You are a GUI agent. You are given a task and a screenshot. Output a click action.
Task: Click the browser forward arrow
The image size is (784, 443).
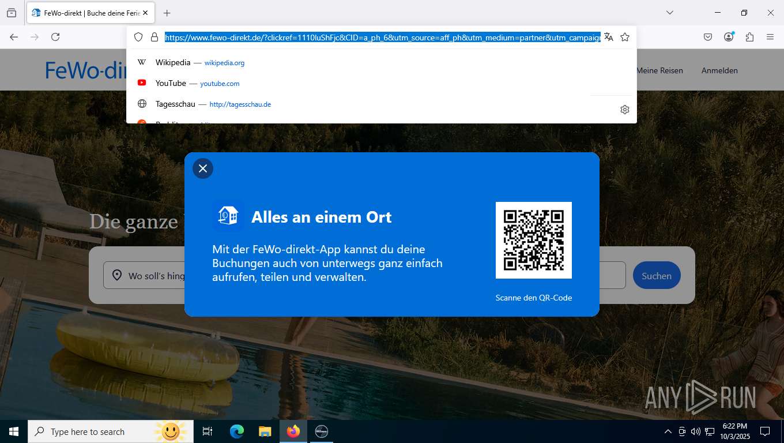(35, 37)
